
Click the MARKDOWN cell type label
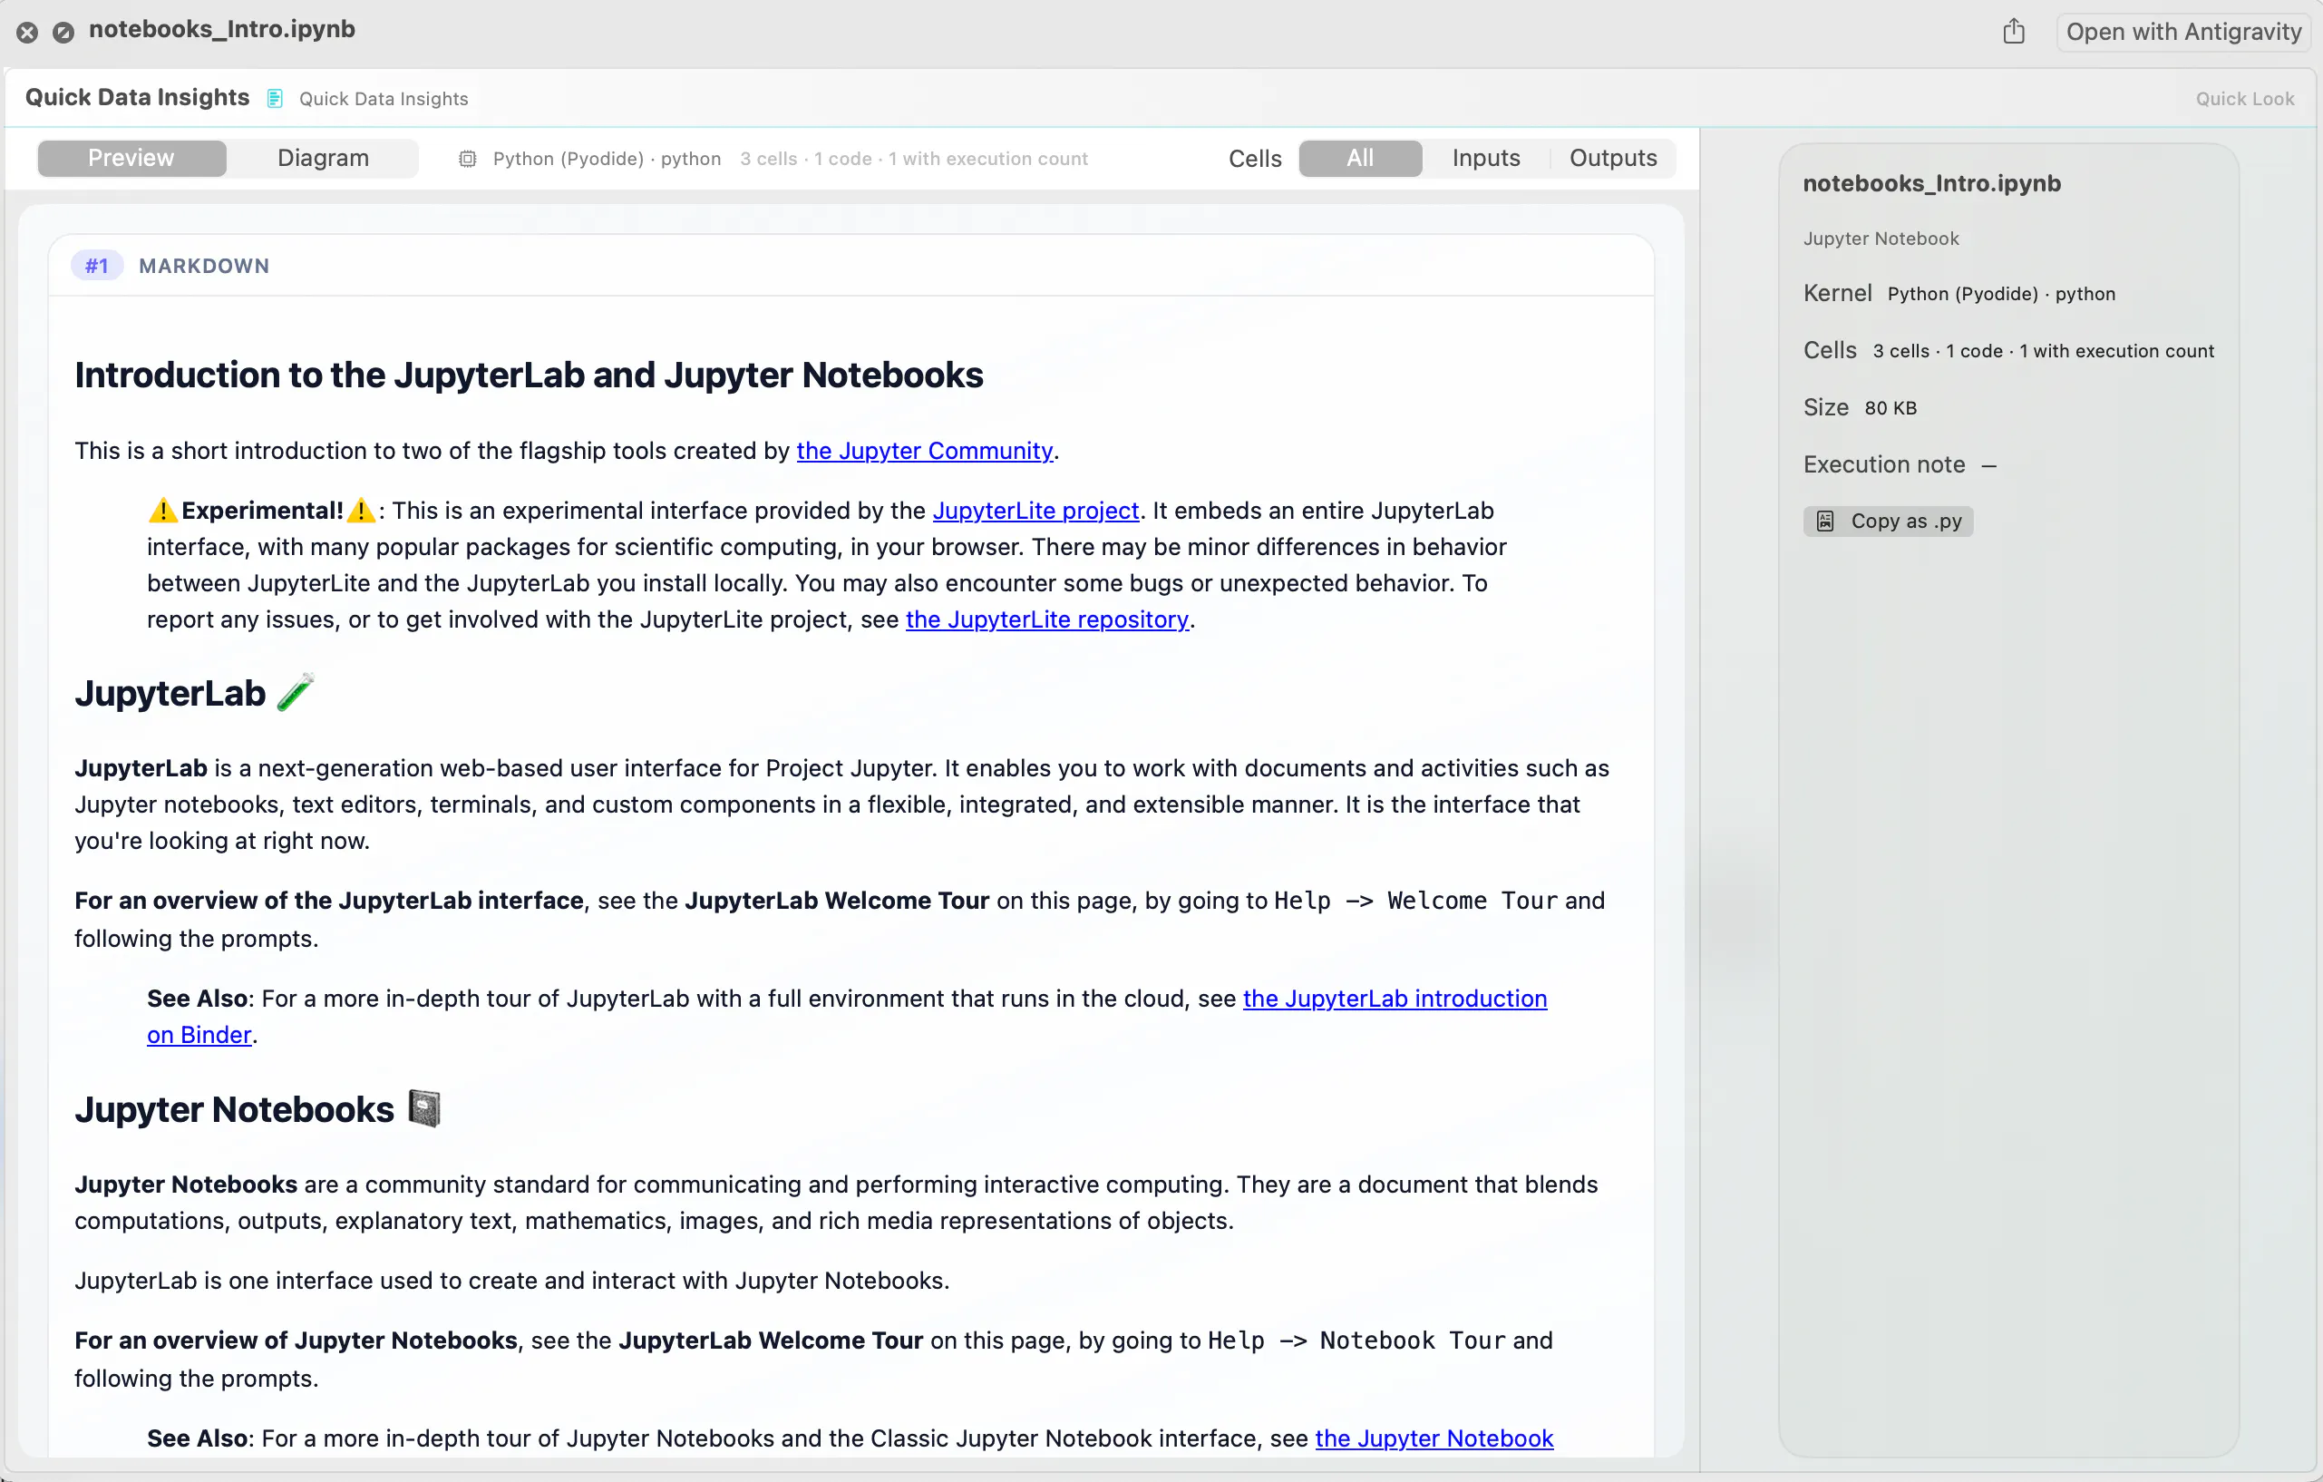coord(203,266)
